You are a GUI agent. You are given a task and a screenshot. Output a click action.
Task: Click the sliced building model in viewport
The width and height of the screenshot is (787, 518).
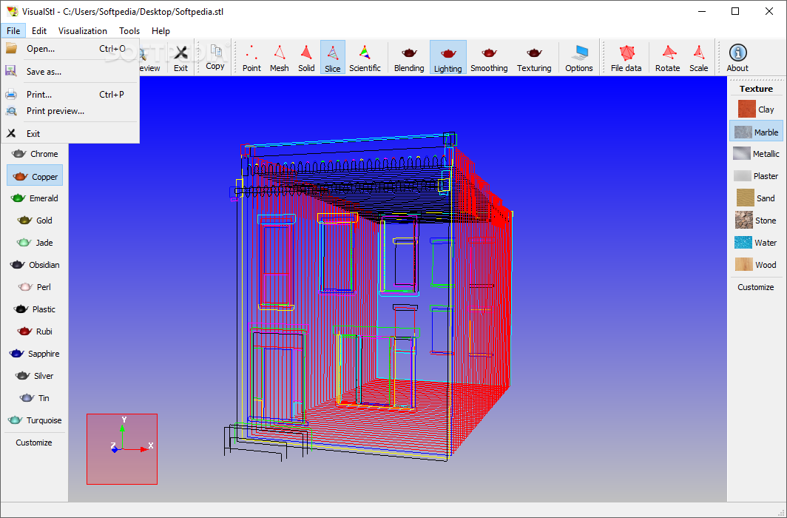368,296
